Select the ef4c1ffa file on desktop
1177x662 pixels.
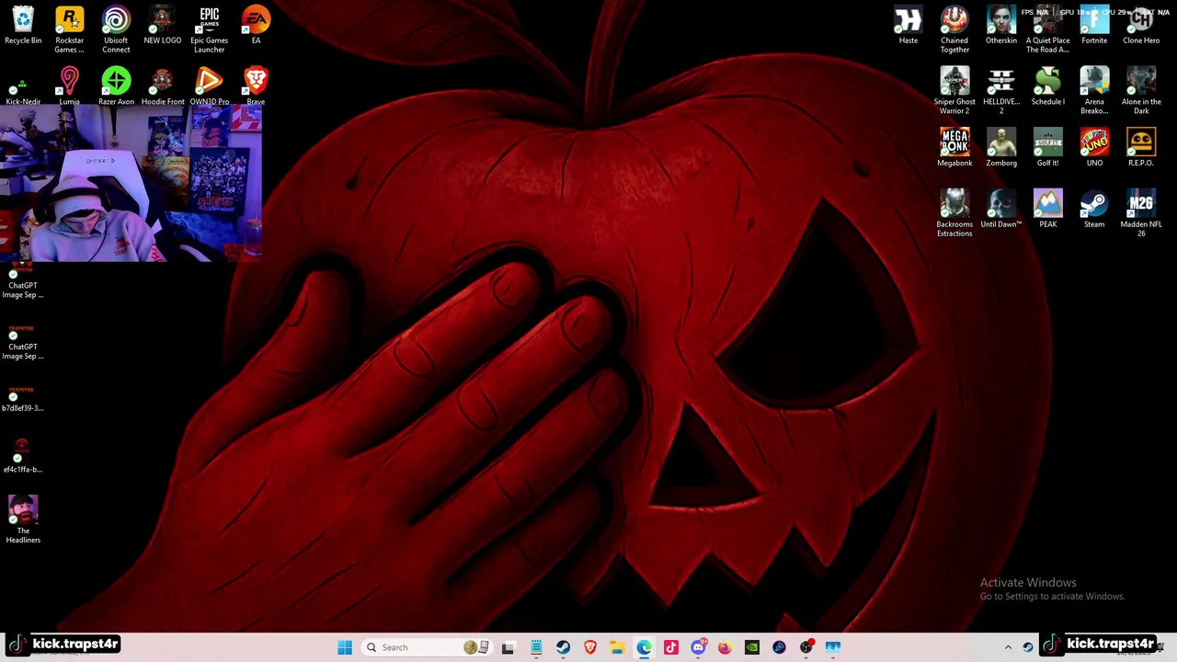tap(23, 456)
